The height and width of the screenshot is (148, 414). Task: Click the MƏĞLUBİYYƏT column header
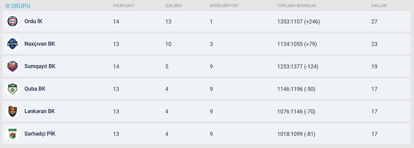[x=224, y=6]
